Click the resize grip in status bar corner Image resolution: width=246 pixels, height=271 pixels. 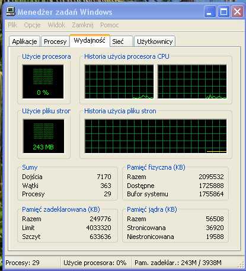tap(241, 264)
